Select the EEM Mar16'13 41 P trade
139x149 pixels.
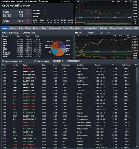click(69, 138)
